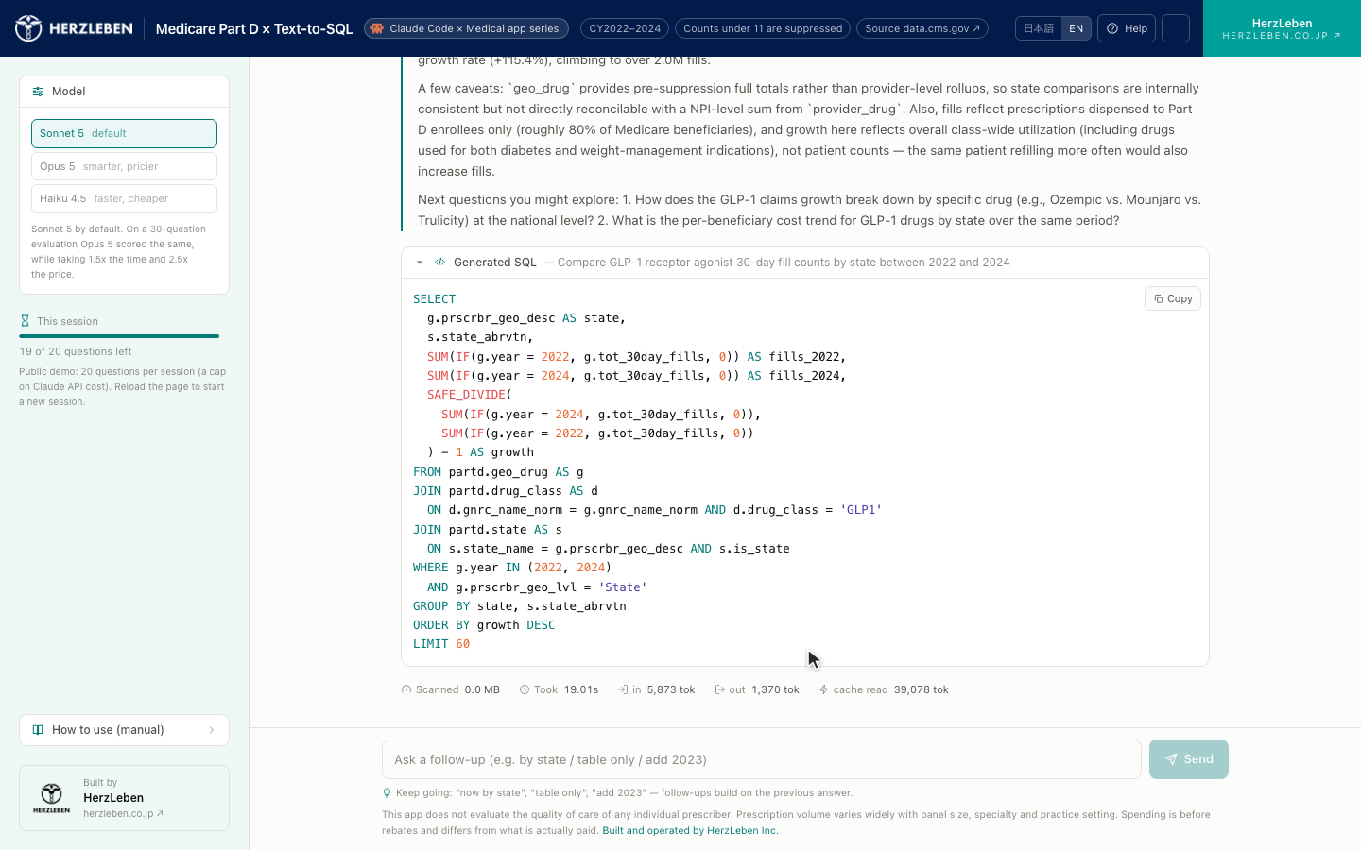Viewport: 1361px width, 850px height.
Task: Click the 'LIMIT 60' line in SQL
Action: point(441,644)
